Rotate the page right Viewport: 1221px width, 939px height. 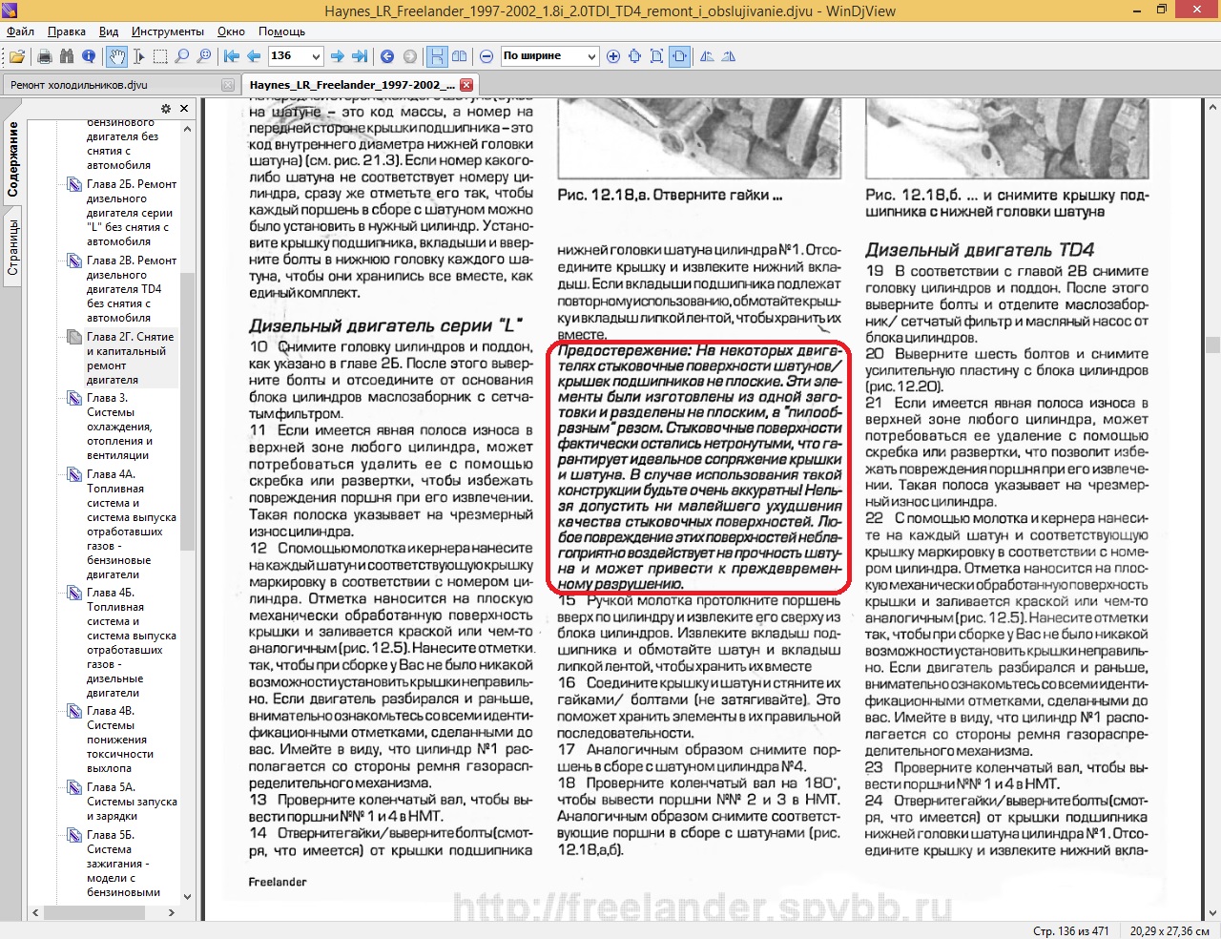(729, 56)
